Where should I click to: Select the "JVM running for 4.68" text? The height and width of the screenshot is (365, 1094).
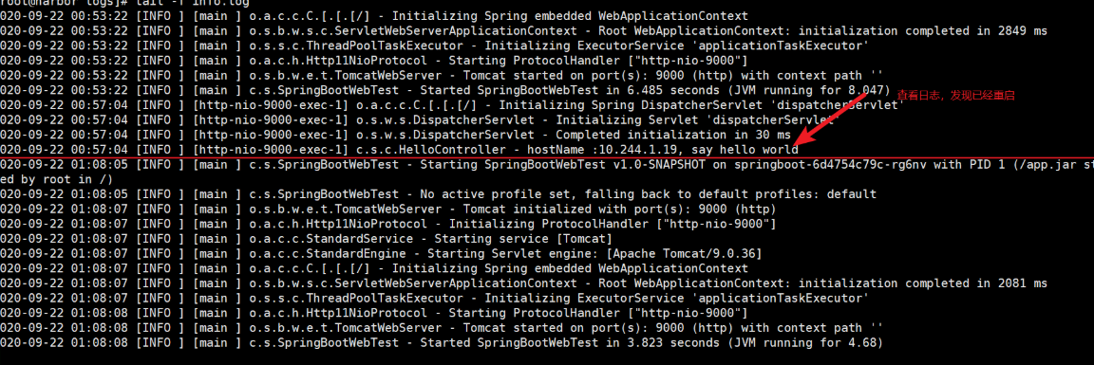pos(806,342)
